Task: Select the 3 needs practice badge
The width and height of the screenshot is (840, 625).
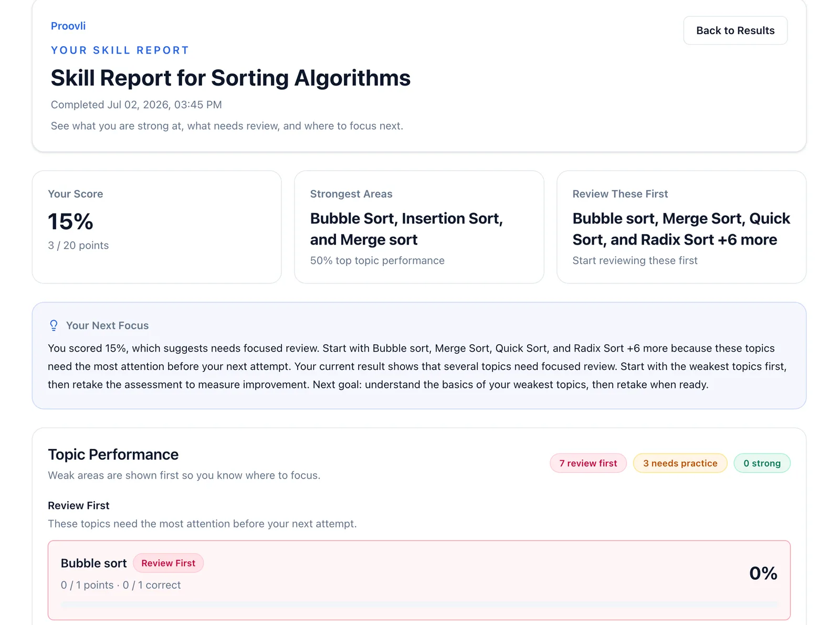Action: coord(680,463)
